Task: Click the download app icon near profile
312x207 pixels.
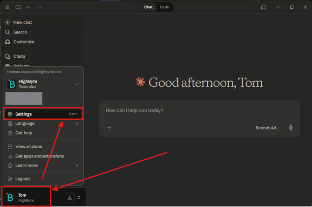Action: 69,198
